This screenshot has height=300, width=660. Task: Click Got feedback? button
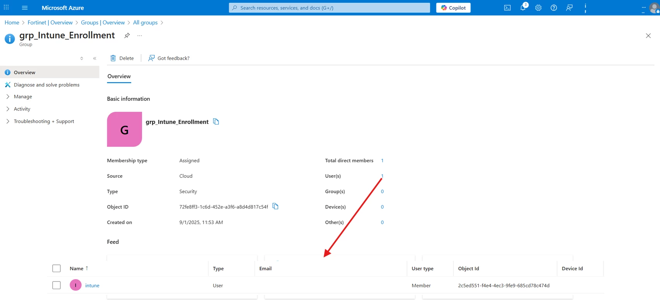pos(169,58)
